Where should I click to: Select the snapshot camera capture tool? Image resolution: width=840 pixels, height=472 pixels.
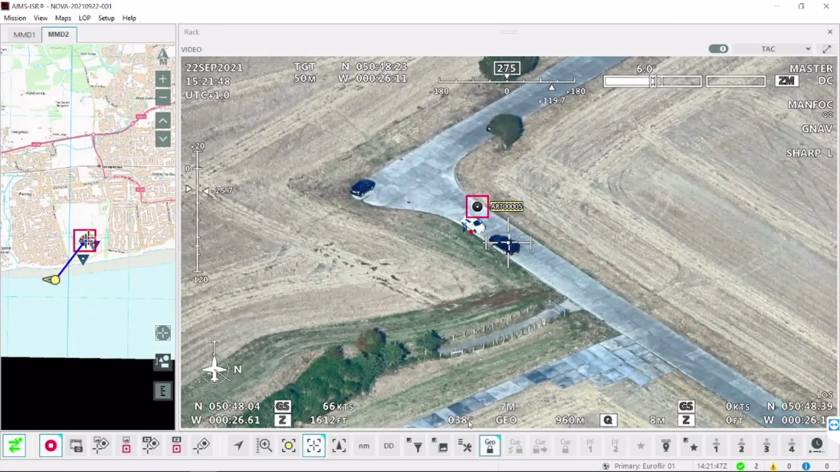76,446
